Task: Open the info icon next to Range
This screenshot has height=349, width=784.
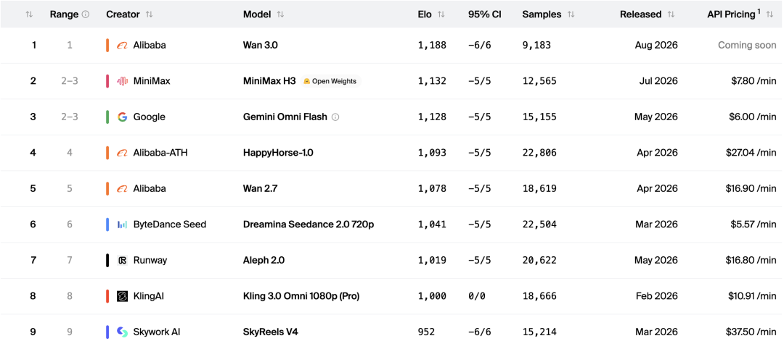Action: click(x=86, y=14)
